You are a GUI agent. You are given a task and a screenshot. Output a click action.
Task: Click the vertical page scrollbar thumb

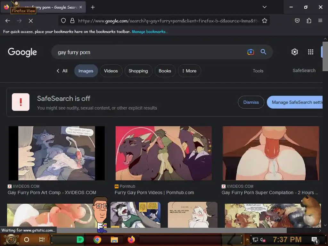(x=325, y=56)
